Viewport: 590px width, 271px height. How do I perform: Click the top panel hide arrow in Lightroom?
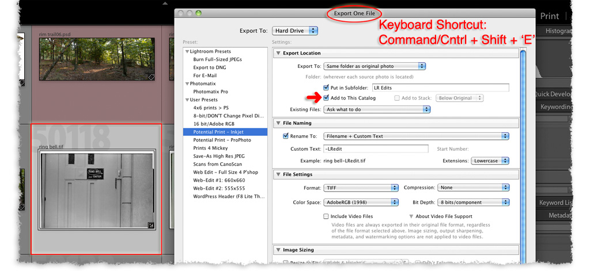coord(164,3)
